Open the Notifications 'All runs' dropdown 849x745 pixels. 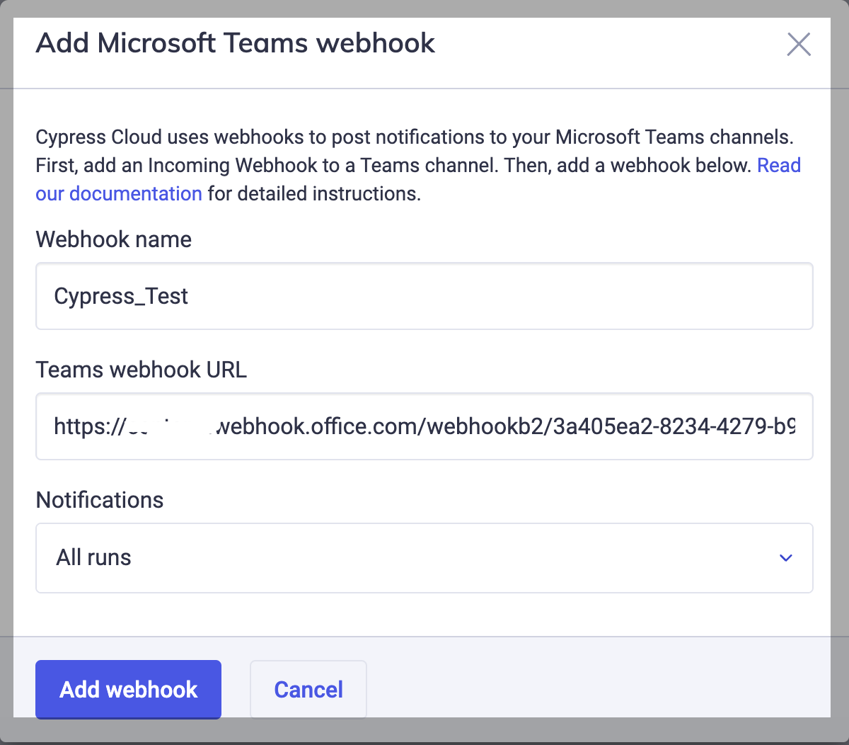click(424, 557)
